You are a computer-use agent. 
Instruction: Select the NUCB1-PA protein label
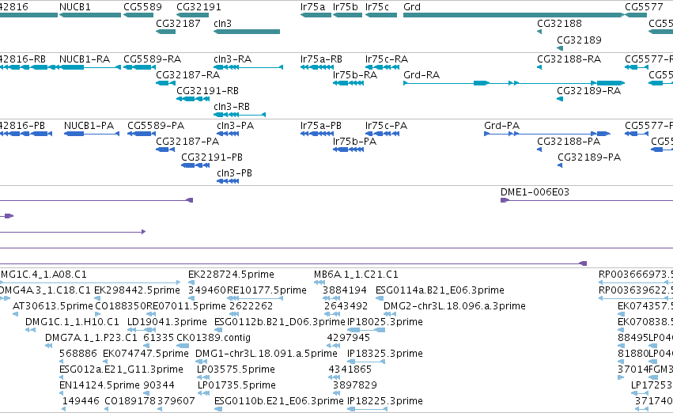(x=89, y=125)
